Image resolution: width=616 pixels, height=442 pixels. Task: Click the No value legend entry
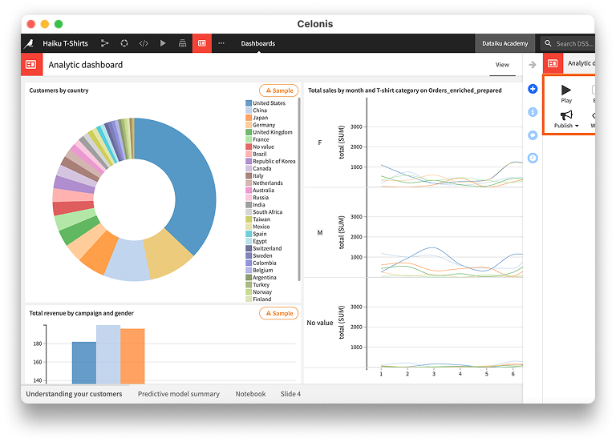point(260,147)
